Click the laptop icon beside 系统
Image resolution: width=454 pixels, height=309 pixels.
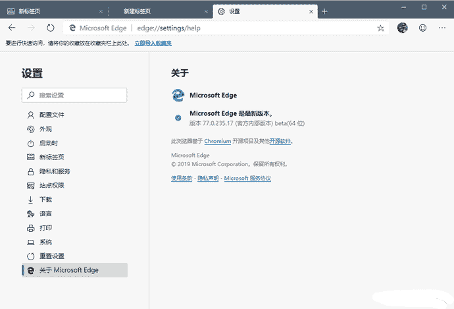pos(30,242)
